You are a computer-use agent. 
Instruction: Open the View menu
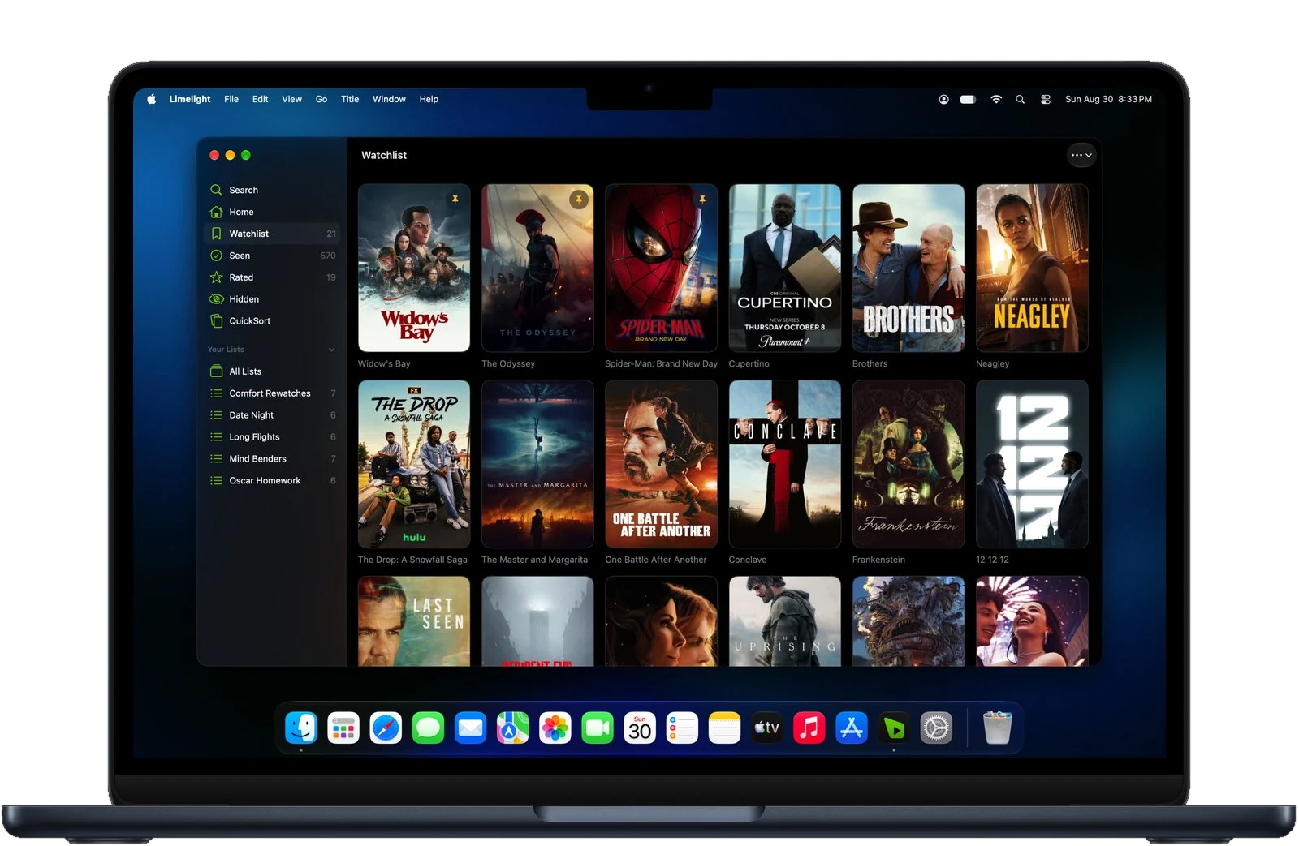(291, 99)
